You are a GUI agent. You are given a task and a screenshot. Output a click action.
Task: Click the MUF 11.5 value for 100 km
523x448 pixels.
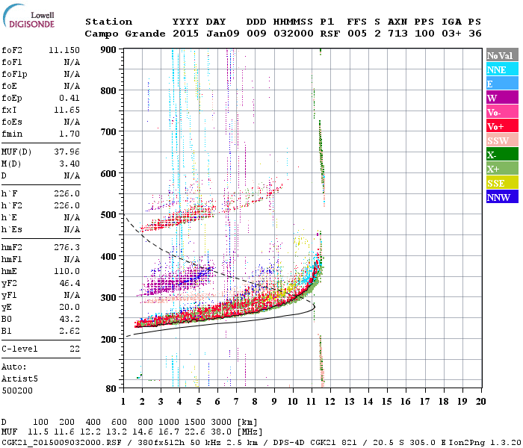[x=38, y=432]
